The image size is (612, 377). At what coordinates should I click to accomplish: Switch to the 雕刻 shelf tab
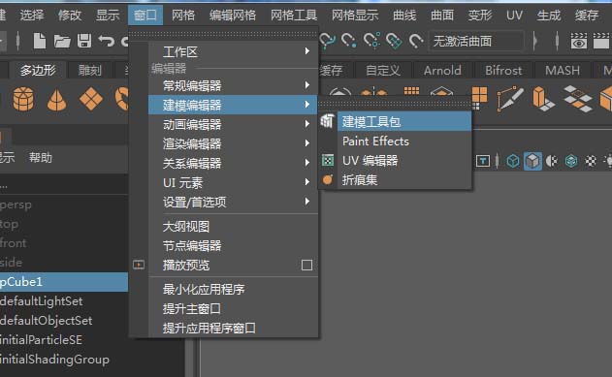click(90, 70)
